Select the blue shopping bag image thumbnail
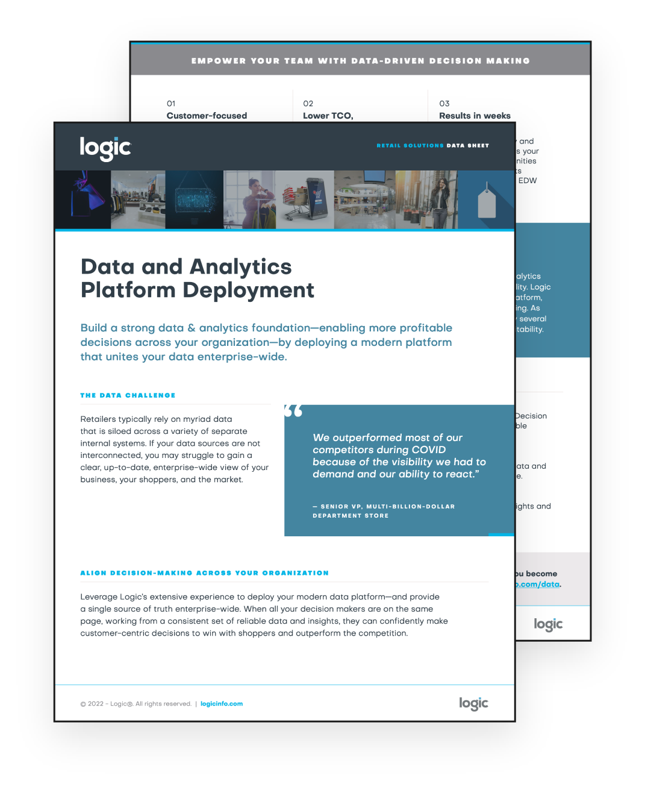The image size is (645, 790). (81, 199)
